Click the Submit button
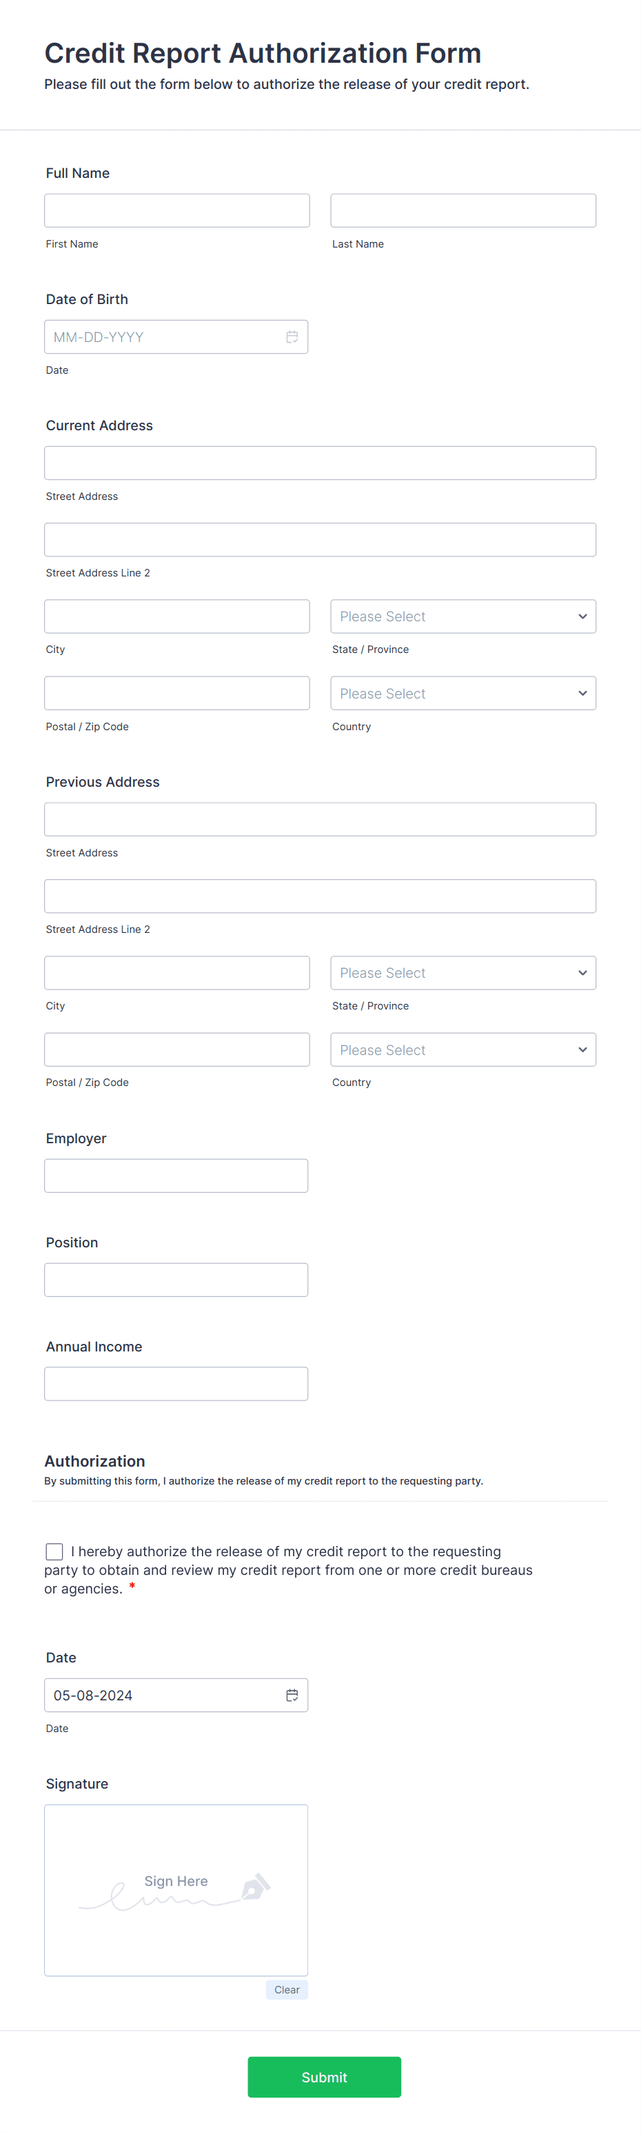The image size is (641, 2132). pos(324,2077)
